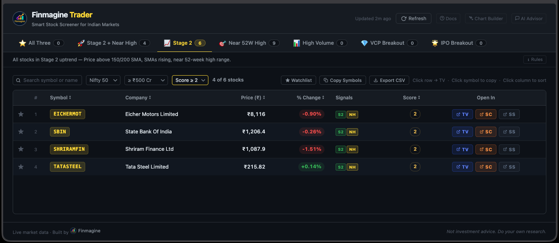Screen dimensions: 559x243
Task: Open the ₹500 Cr market cap filter dropdown
Action: (x=146, y=80)
